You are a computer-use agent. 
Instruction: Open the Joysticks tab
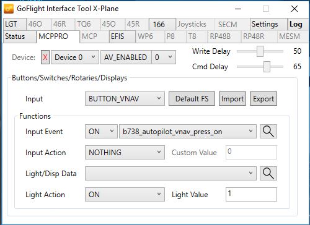tap(195, 24)
